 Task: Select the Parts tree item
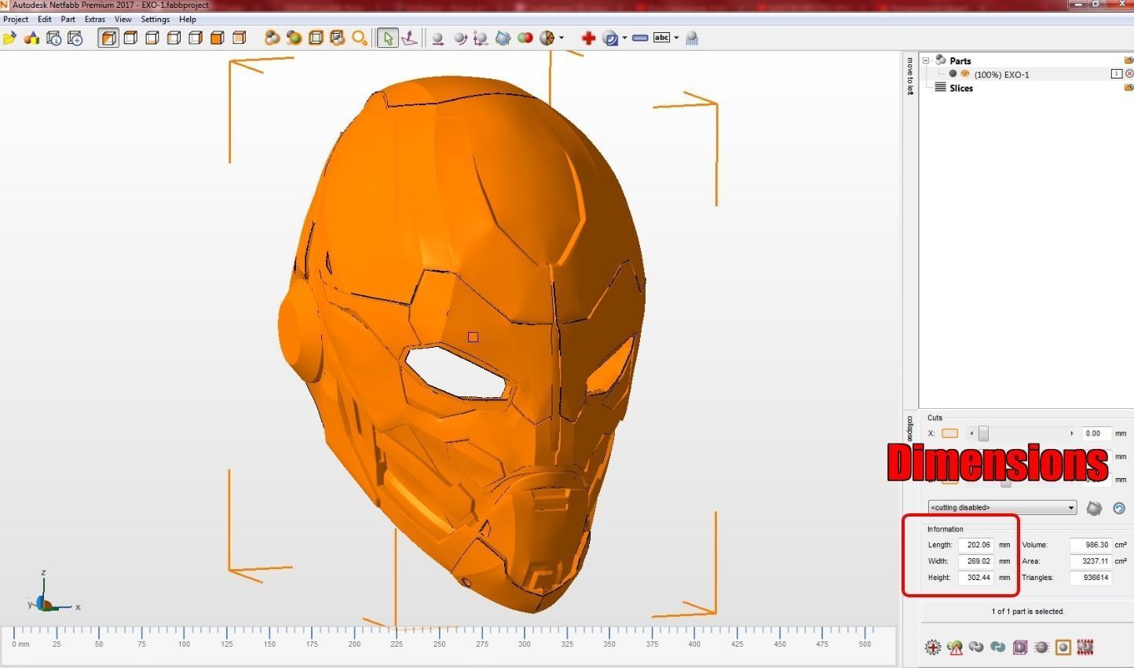960,60
